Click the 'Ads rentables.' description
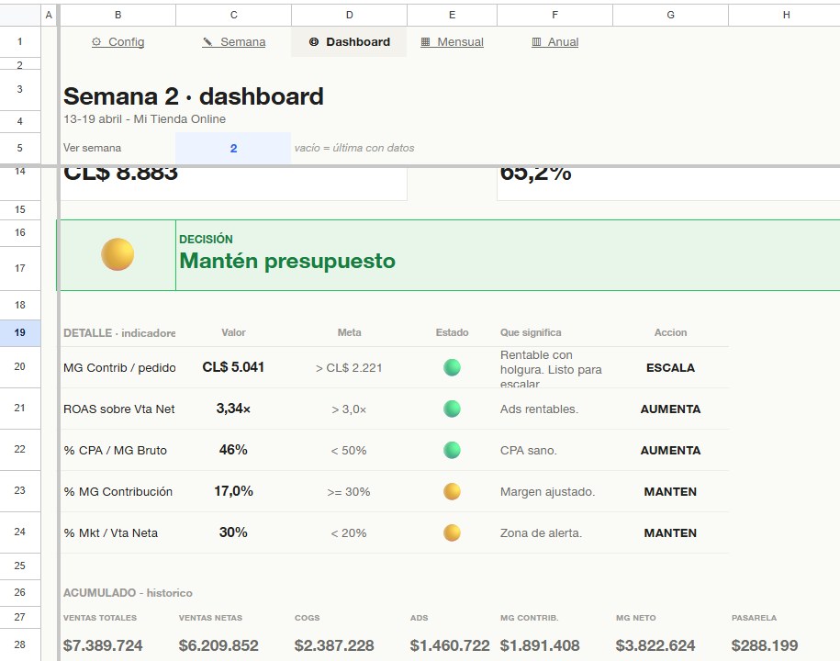Image resolution: width=840 pixels, height=661 pixels. point(539,409)
